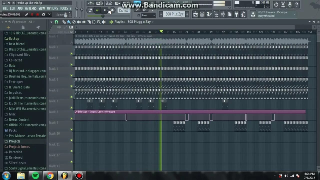The width and height of the screenshot is (320, 180).
Task: Toggle mute on Track 2
Action: [x=71, y=54]
